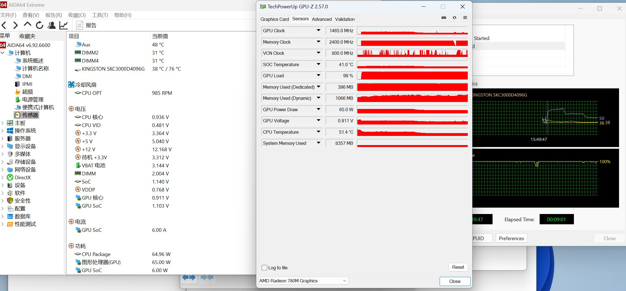Go forward with AIDA64 toolbar arrow
Viewport: 626px width, 291px height.
tap(16, 25)
